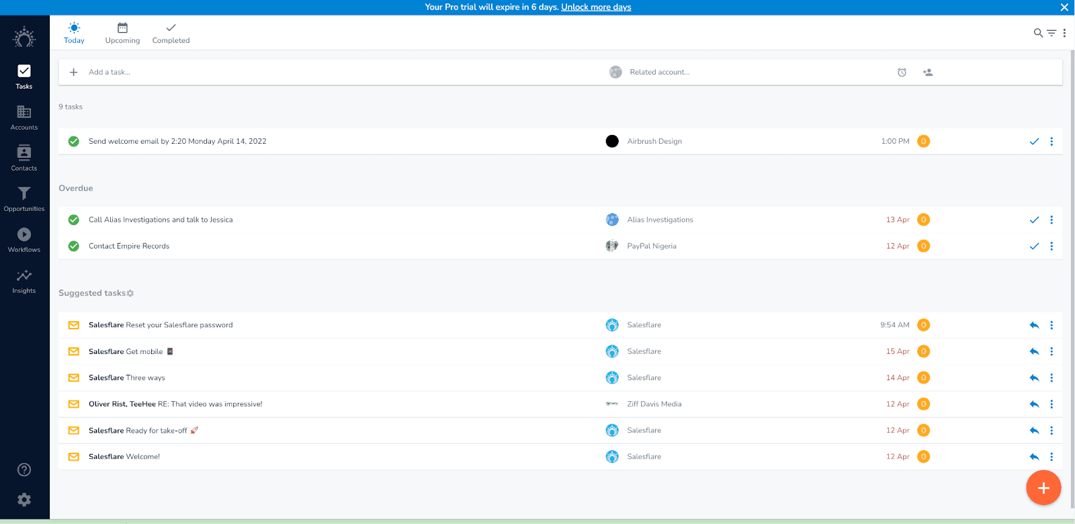This screenshot has height=524, width=1075.
Task: Select Tasks in the sidebar
Action: (x=24, y=77)
